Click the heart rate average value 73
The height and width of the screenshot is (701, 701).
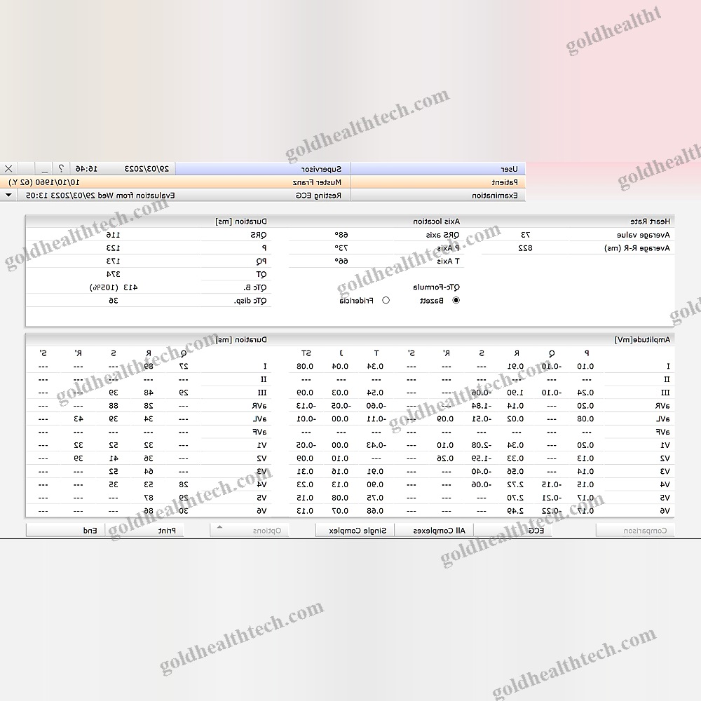tap(525, 235)
